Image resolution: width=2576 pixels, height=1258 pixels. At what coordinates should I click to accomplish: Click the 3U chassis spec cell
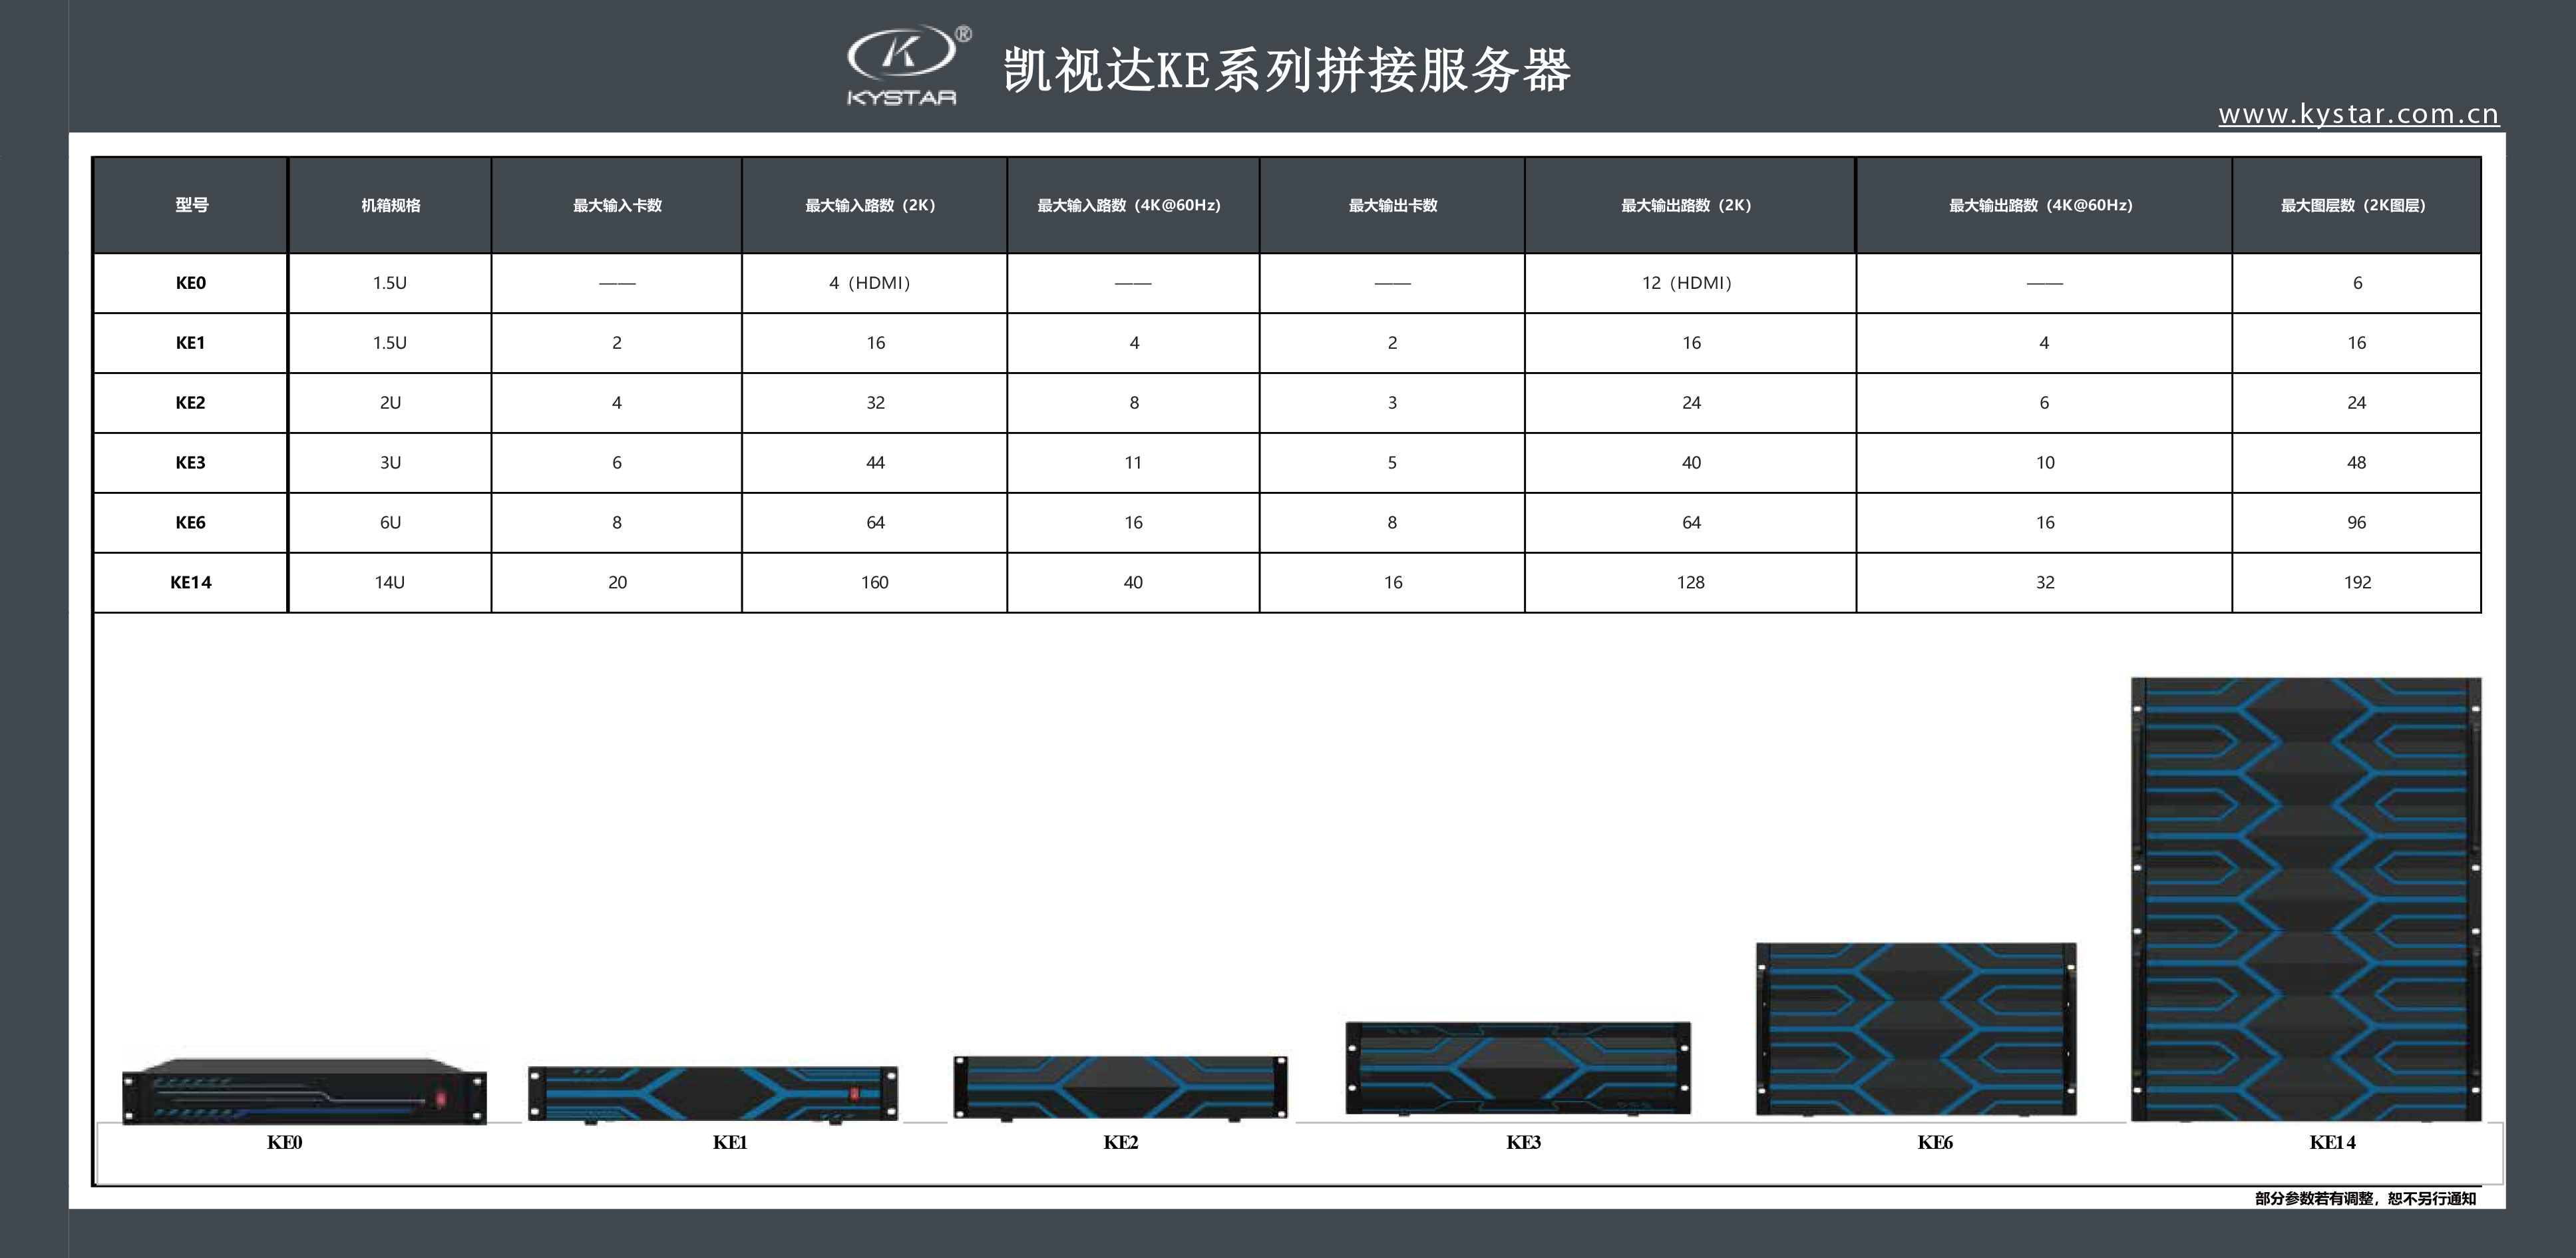390,463
